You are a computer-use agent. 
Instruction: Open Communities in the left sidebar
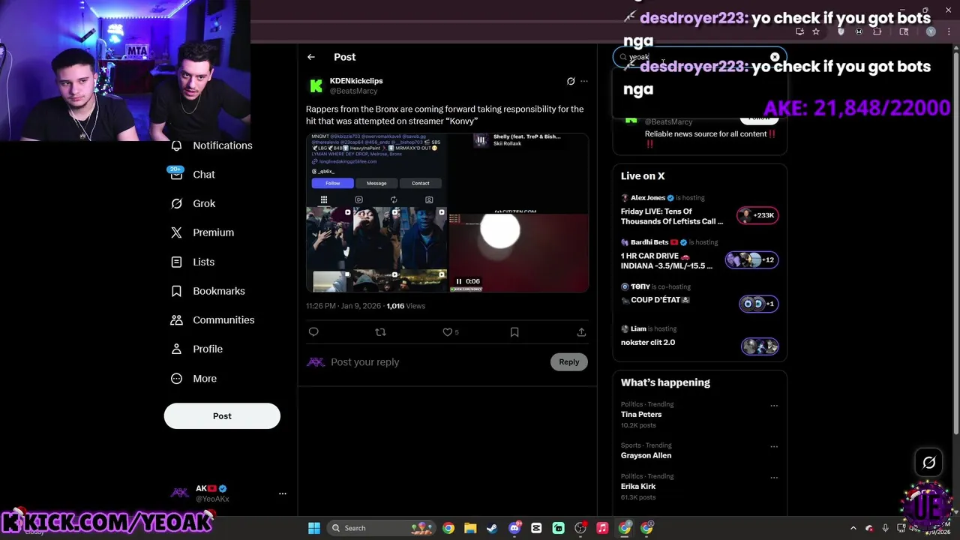pyautogui.click(x=212, y=320)
